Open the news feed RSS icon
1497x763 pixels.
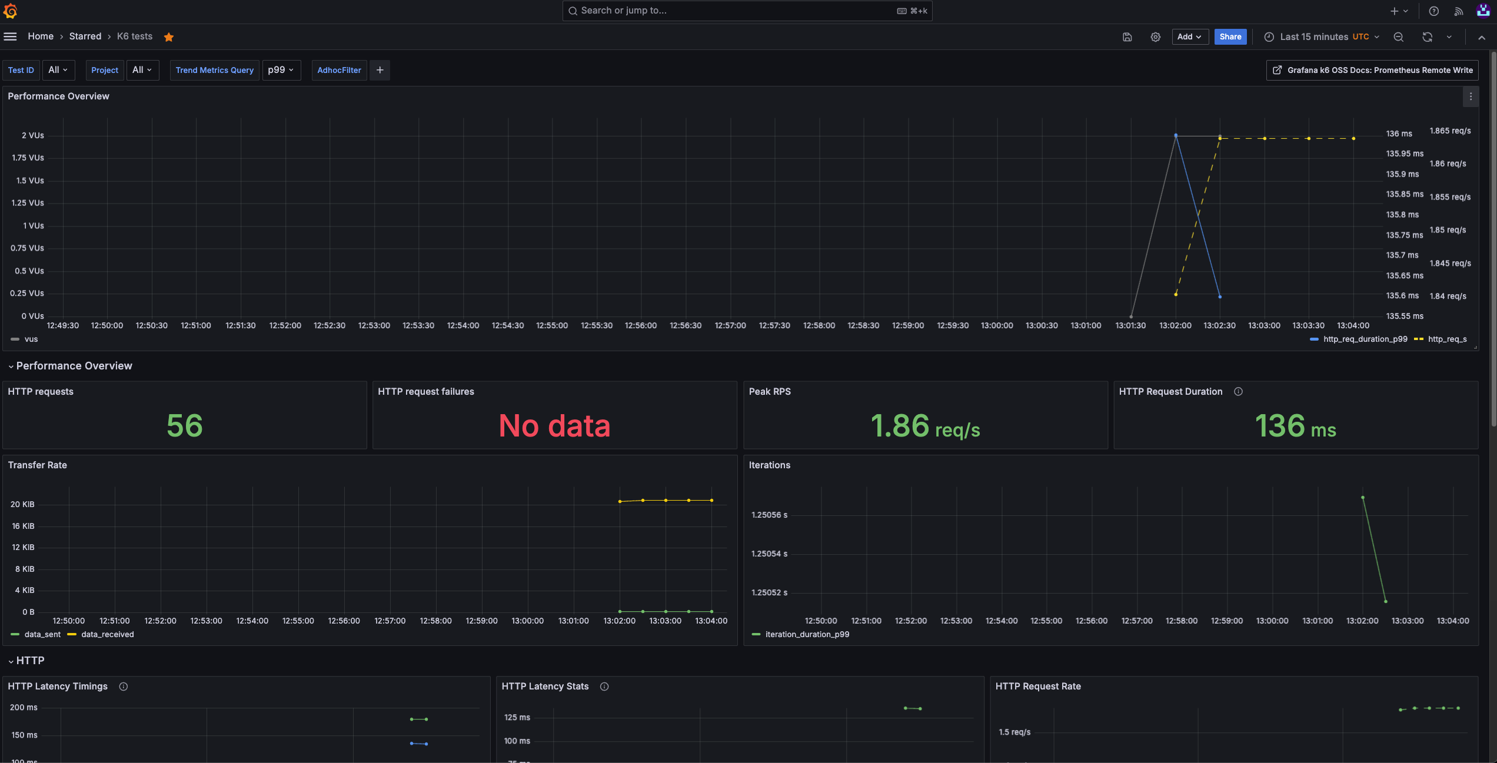tap(1459, 11)
